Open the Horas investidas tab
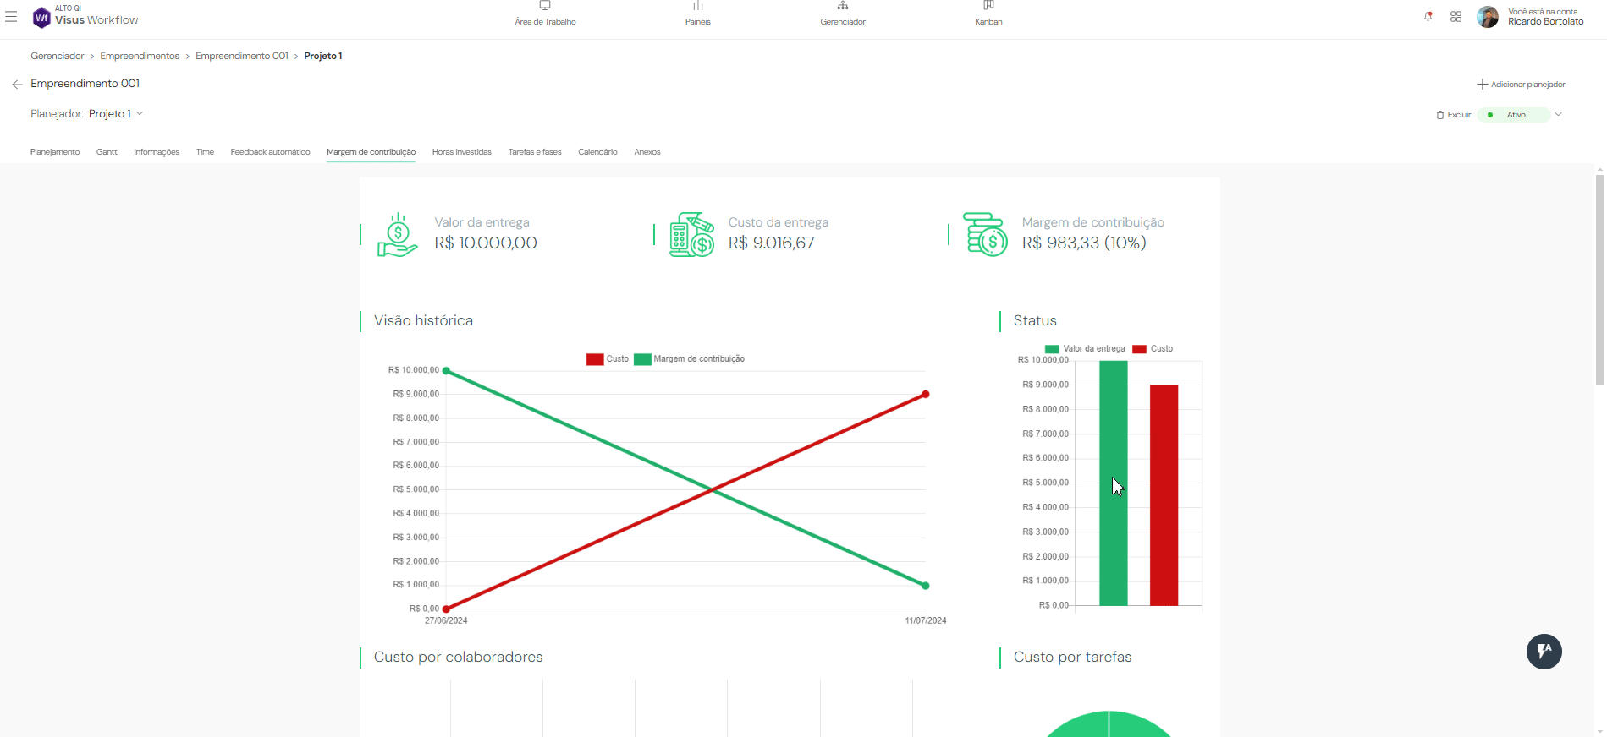 tap(461, 152)
